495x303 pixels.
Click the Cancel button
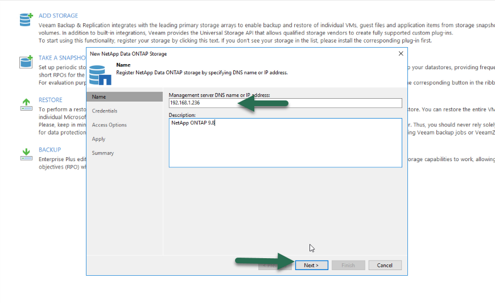point(385,265)
